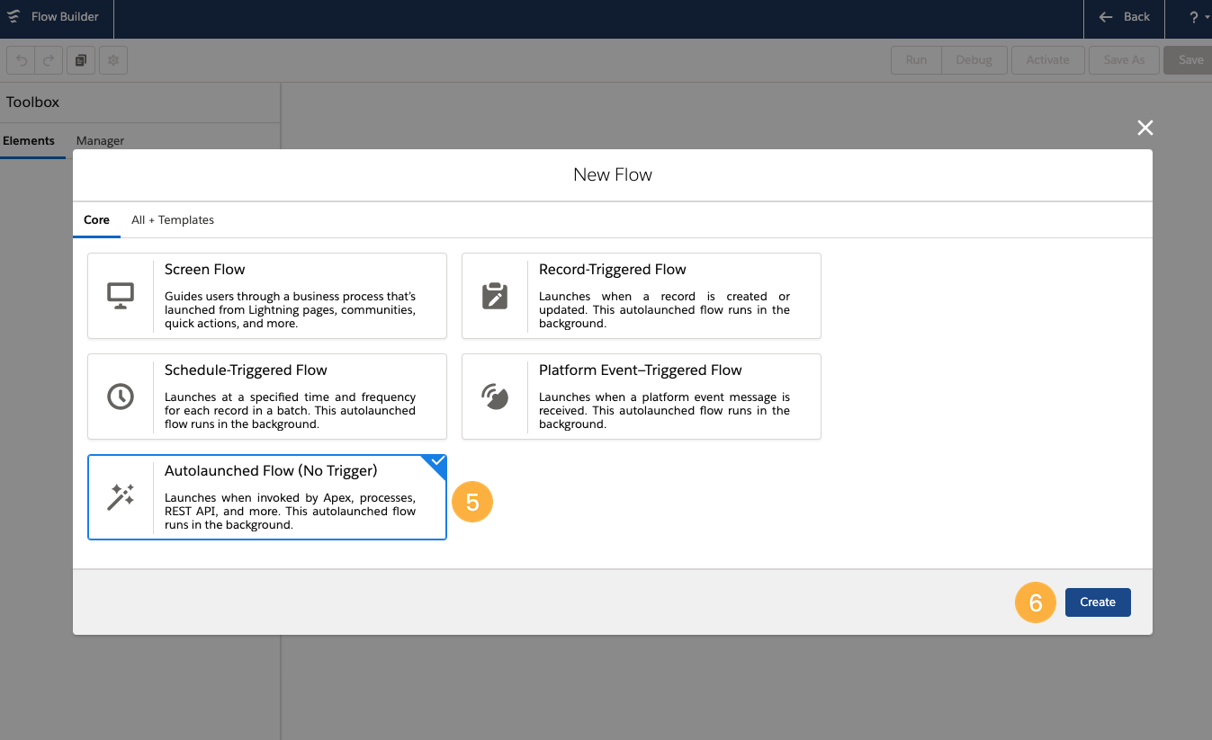
Task: Click the Create button
Action: point(1097,602)
